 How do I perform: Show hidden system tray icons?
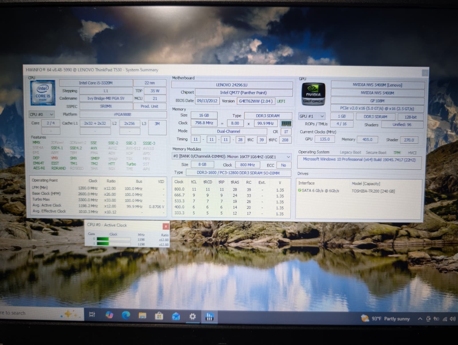(420, 319)
